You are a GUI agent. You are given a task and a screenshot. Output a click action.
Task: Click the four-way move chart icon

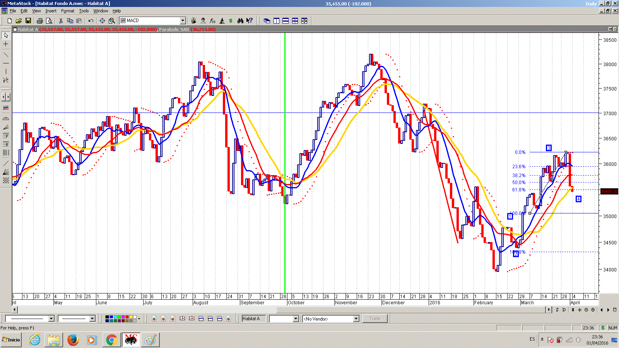(x=580, y=310)
